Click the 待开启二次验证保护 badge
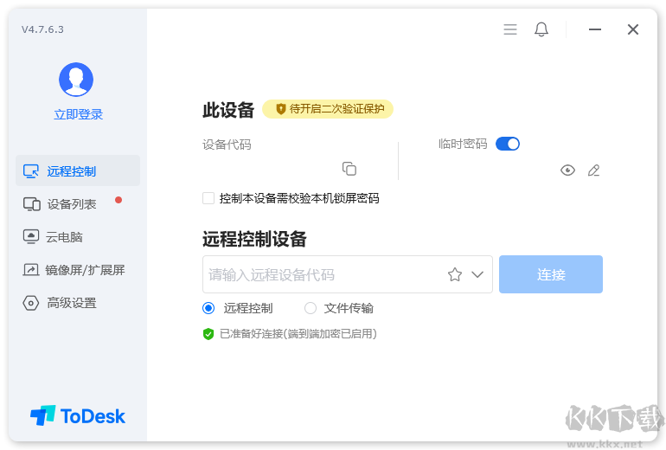The height and width of the screenshot is (450, 666). click(328, 109)
